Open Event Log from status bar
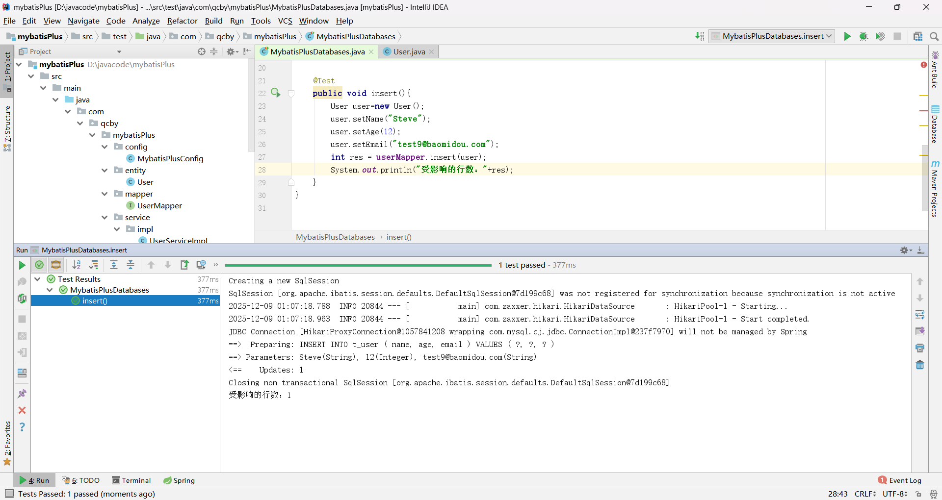This screenshot has width=942, height=500. click(900, 480)
